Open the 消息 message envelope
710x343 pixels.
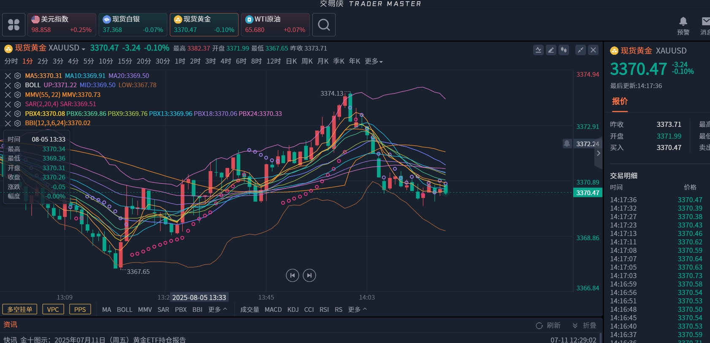pos(705,26)
